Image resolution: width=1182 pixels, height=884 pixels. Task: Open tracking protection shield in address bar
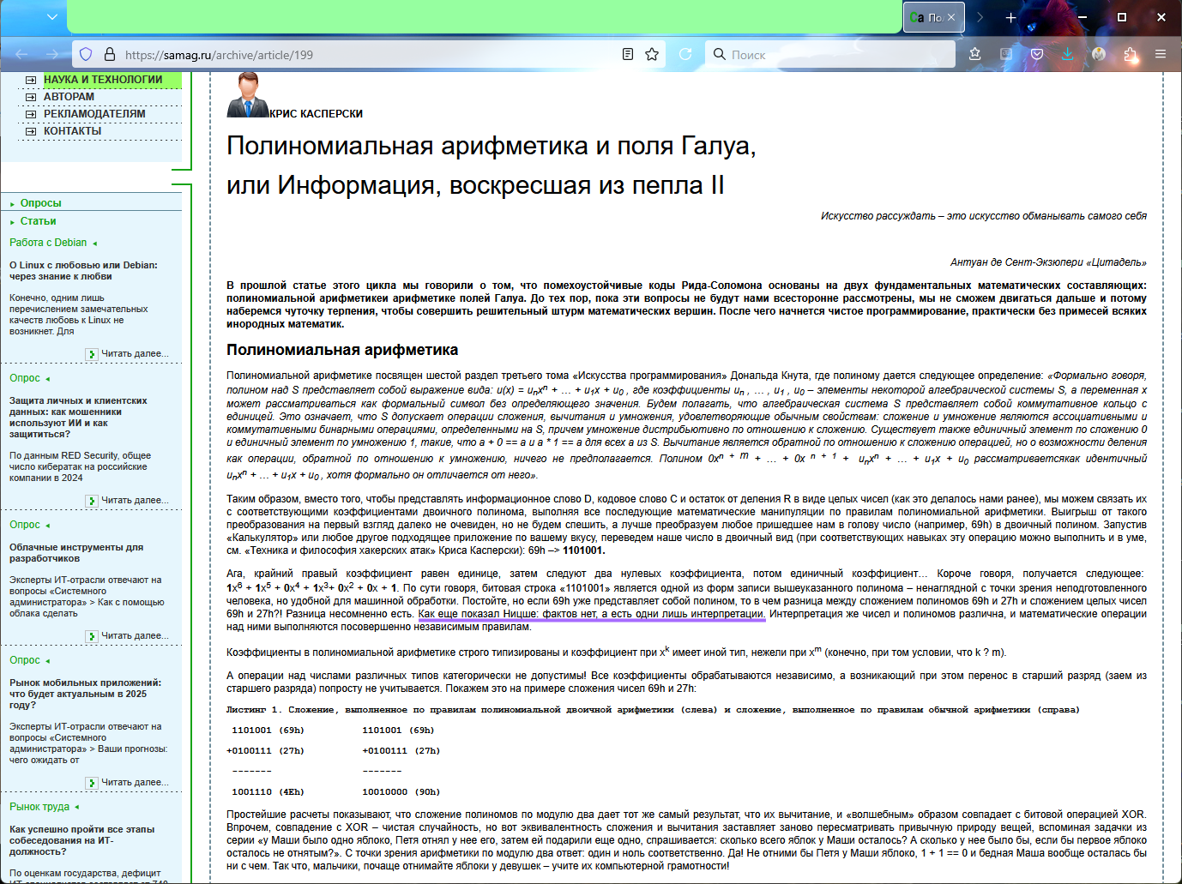[x=86, y=54]
